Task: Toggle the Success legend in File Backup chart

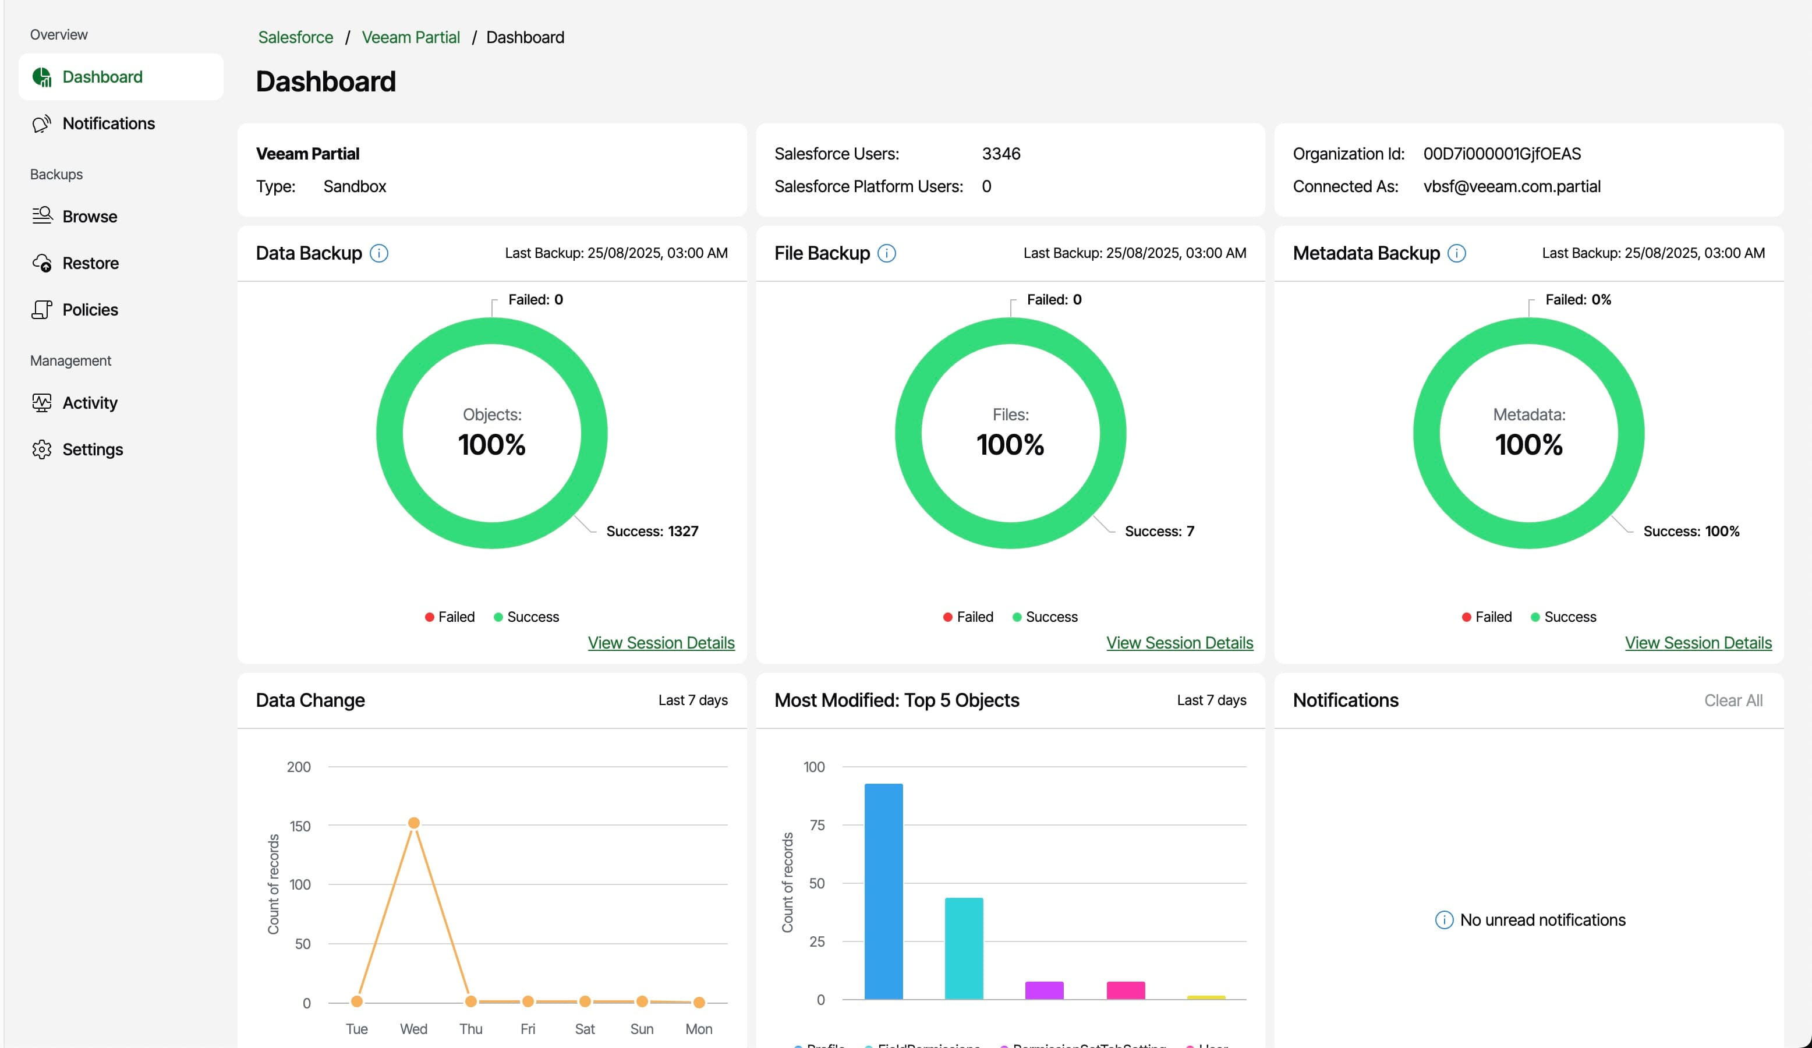Action: (x=1045, y=617)
